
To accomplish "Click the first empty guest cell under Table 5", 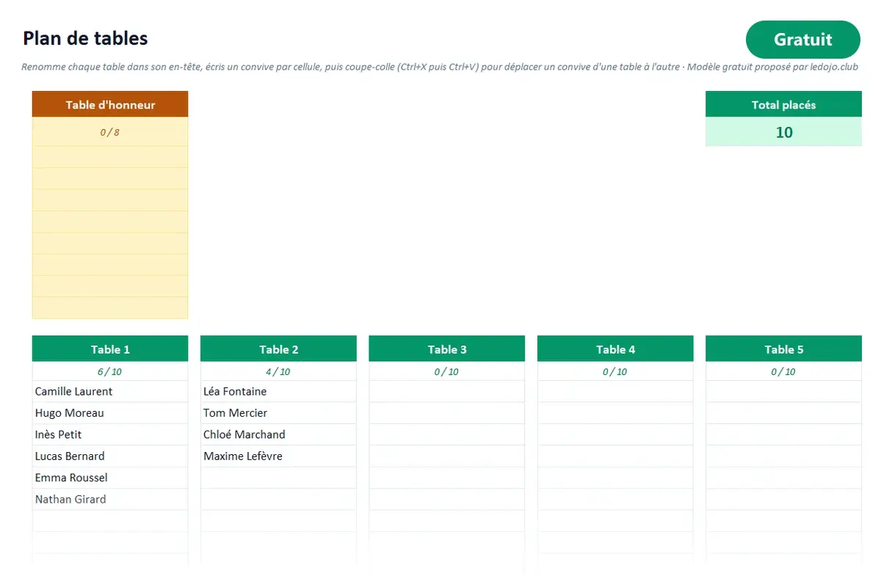I will (783, 391).
